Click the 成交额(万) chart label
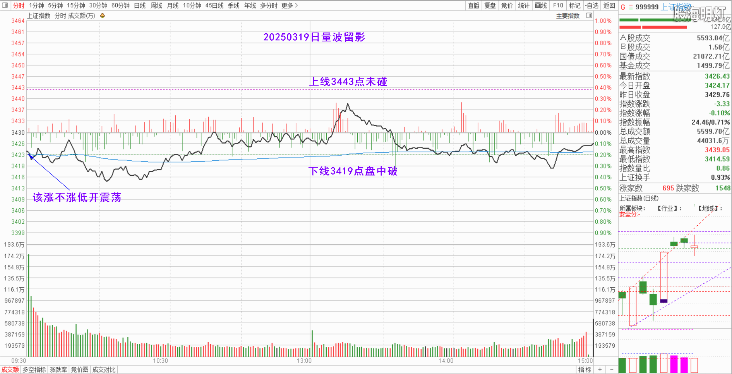 coord(82,16)
